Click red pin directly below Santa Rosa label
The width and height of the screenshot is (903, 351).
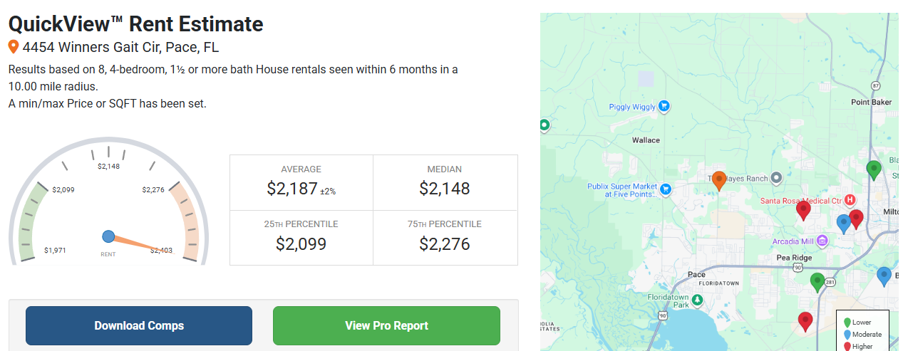(x=803, y=210)
